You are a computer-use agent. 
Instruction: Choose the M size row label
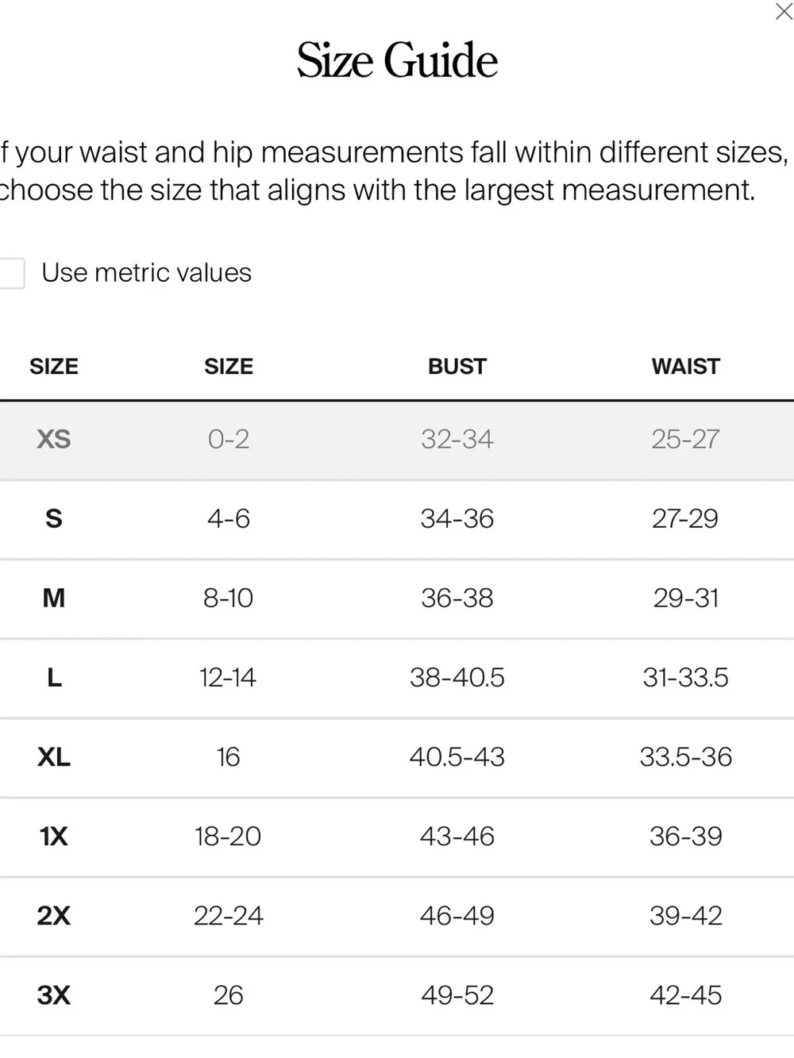pos(54,598)
